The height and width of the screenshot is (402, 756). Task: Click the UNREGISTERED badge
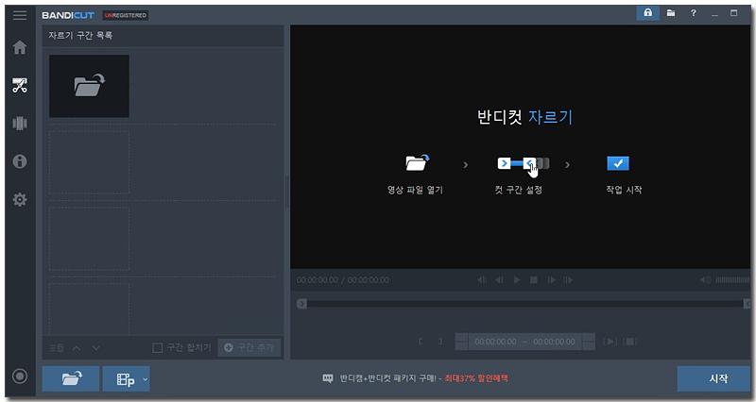pos(126,15)
